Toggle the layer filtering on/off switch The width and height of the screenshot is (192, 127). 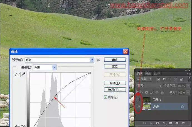[x=189, y=79]
